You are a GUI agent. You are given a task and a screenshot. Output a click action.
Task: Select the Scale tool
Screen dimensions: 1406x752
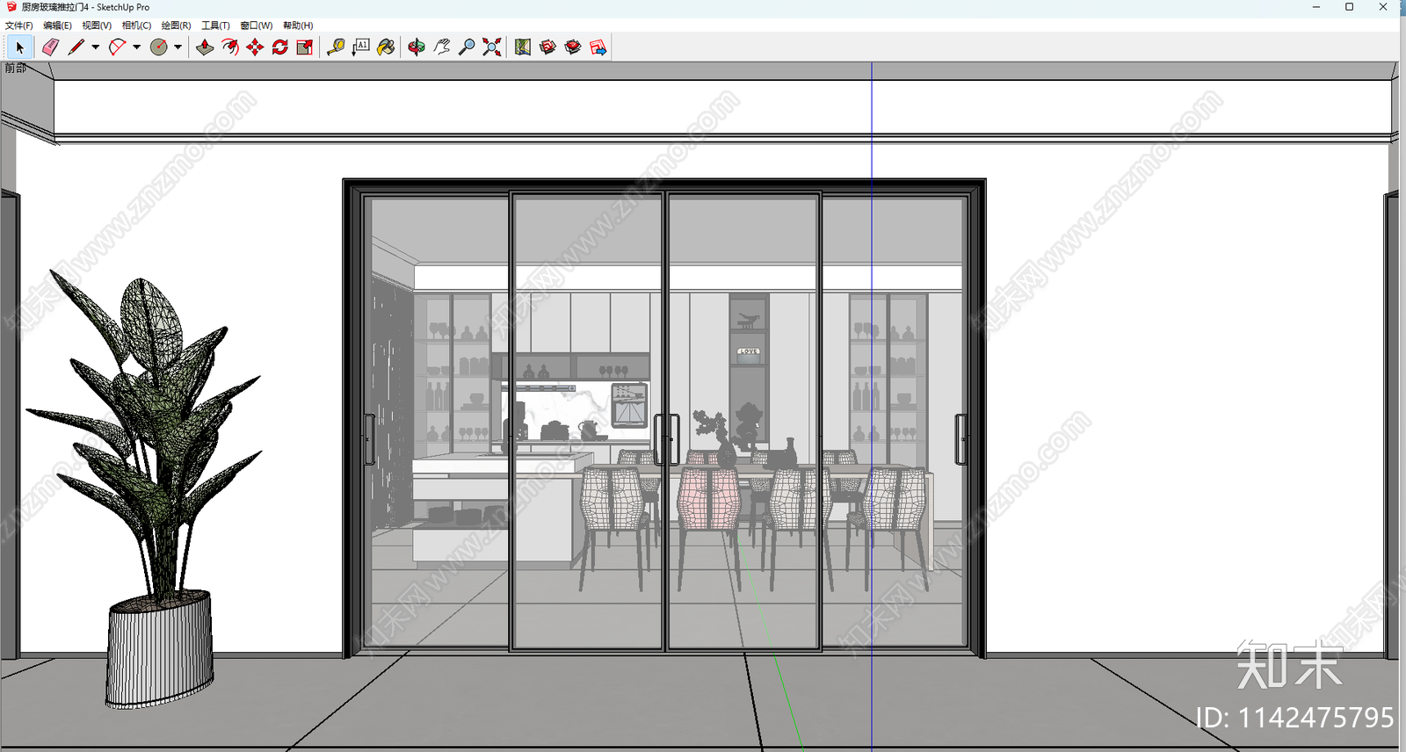click(x=305, y=47)
